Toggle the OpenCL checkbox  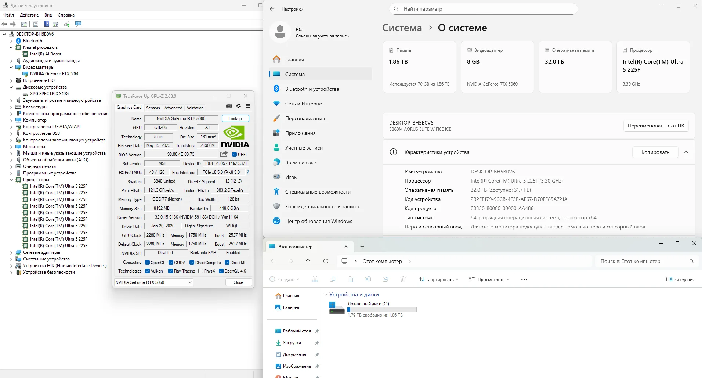click(148, 263)
